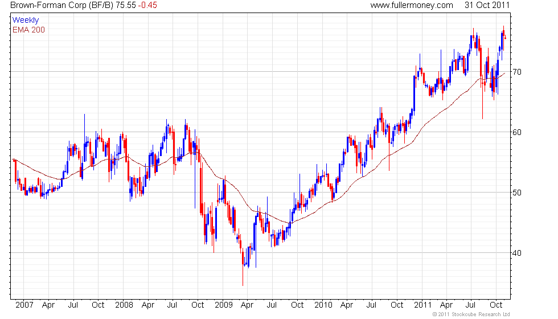Click the 60 price axis label
558x319 pixels.
(517, 132)
